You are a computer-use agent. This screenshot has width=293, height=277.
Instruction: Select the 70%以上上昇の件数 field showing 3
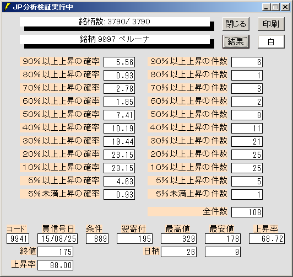pos(247,88)
